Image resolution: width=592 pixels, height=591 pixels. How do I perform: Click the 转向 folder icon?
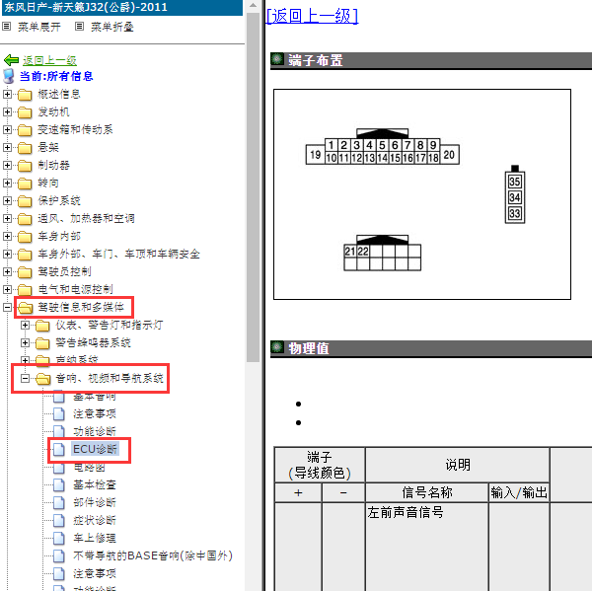coord(25,184)
